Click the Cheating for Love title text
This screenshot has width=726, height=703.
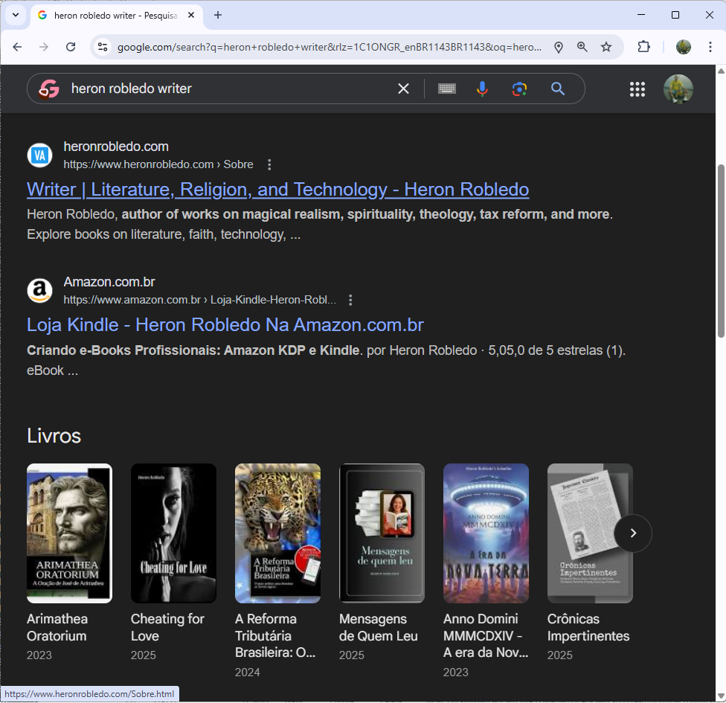coord(167,628)
